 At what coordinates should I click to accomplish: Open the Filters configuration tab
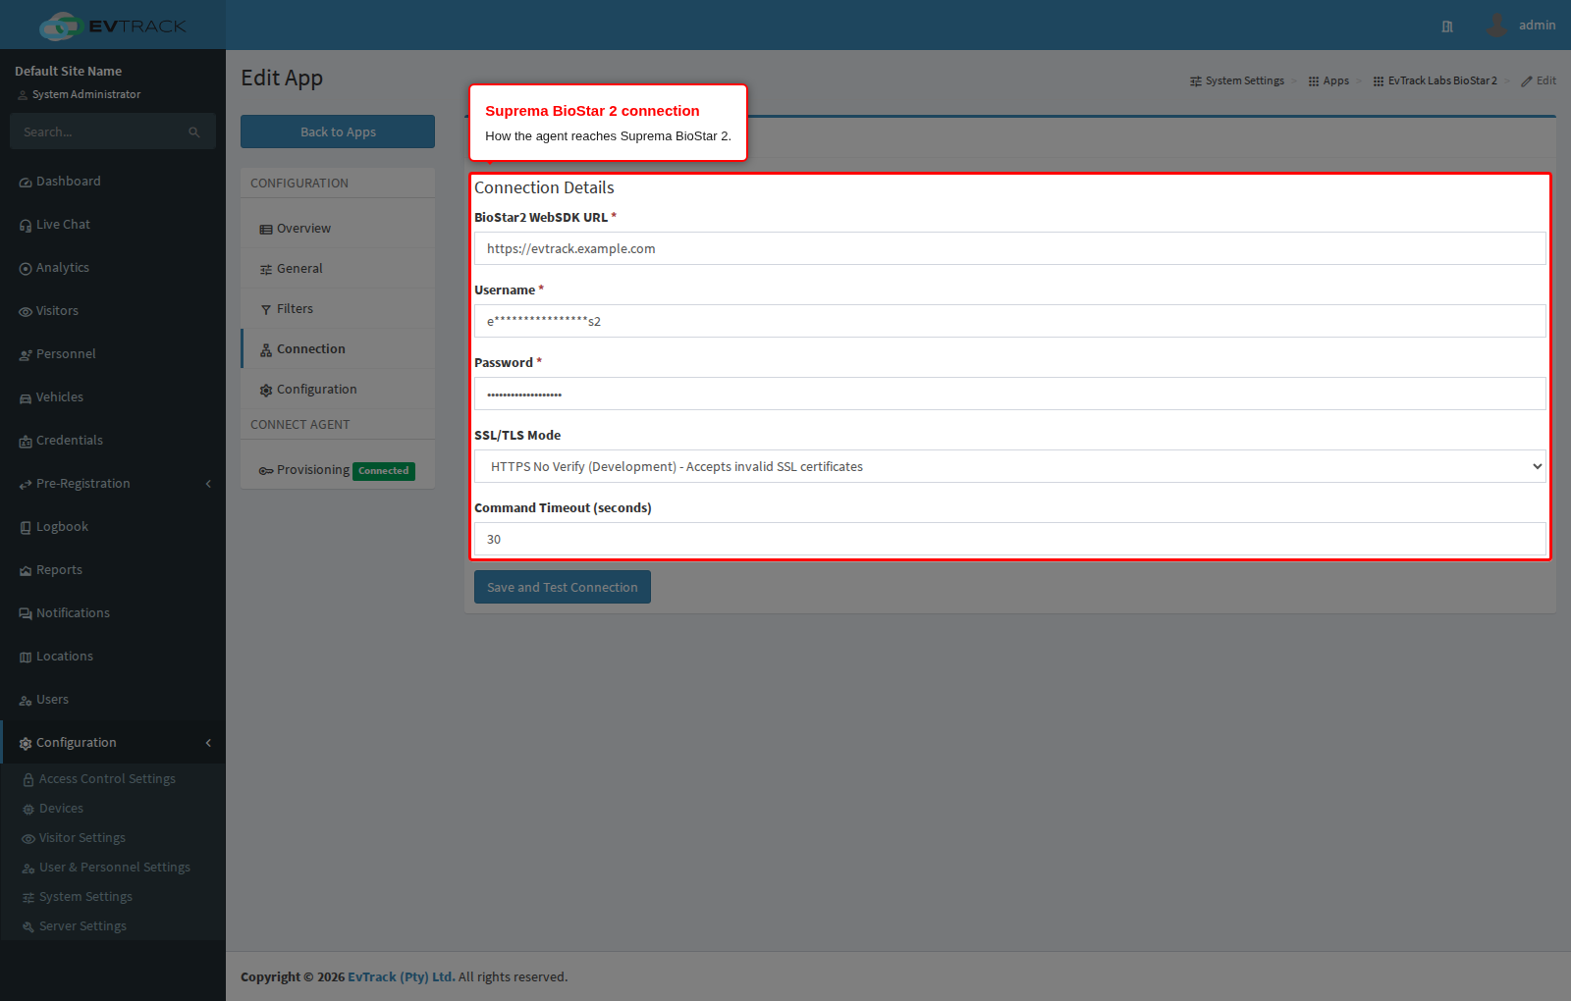click(338, 309)
